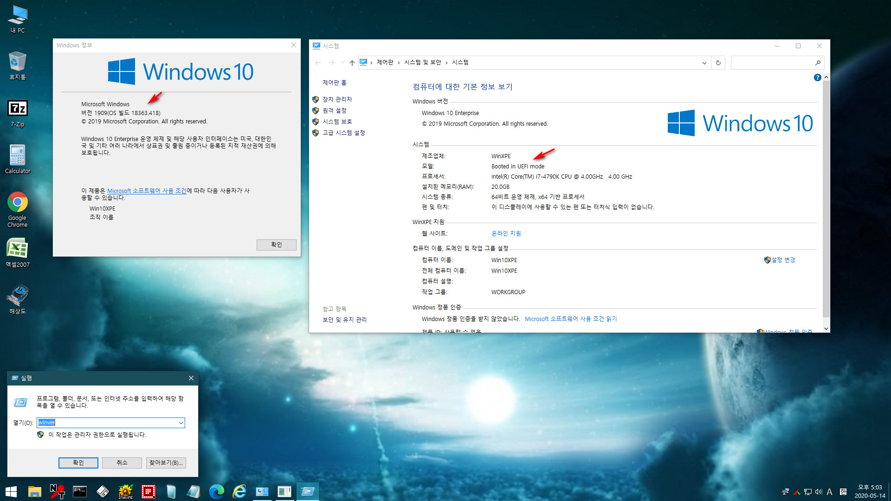
Task: Launch Microsoft Edge from the taskbar
Action: click(216, 491)
